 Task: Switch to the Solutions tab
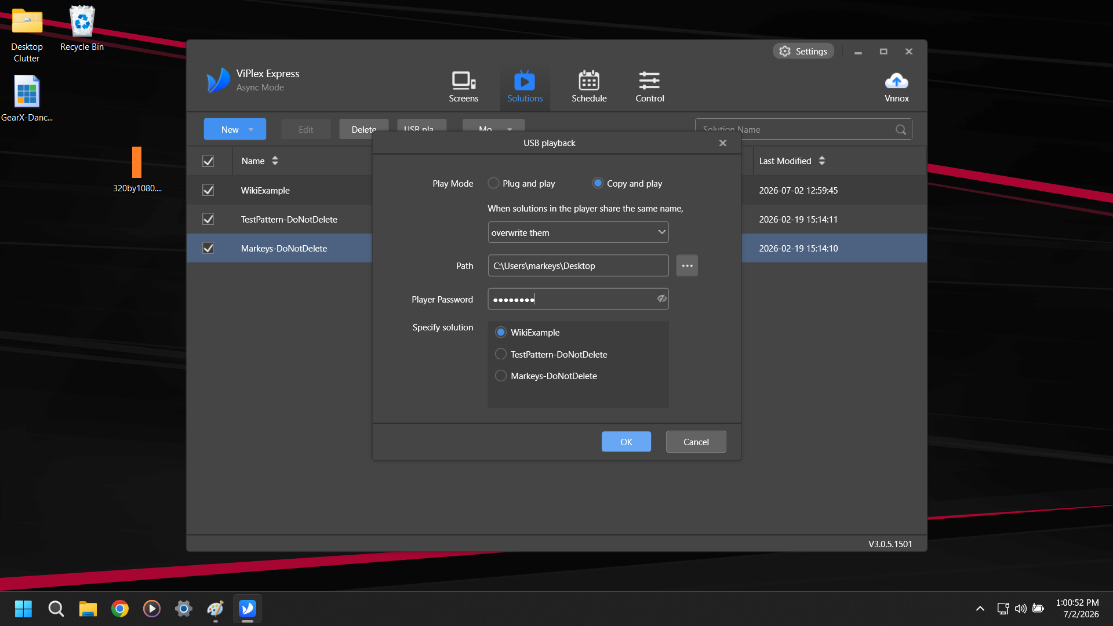525,87
